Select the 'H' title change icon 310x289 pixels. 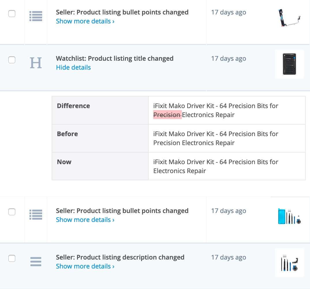(x=36, y=62)
